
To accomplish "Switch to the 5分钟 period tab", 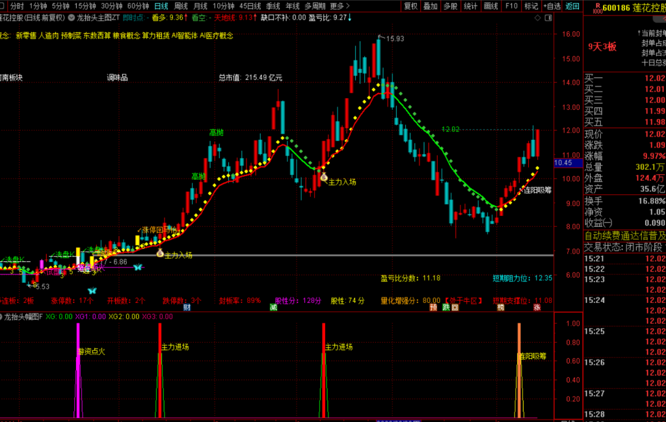I will tap(60, 6).
